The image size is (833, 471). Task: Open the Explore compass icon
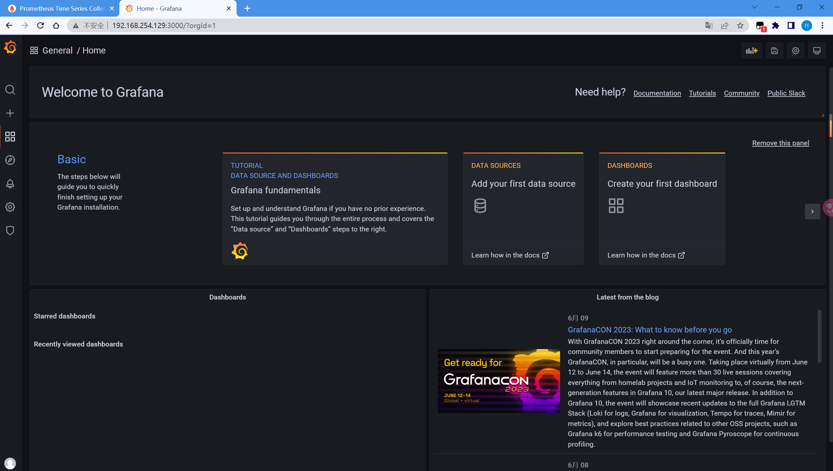[x=10, y=160]
